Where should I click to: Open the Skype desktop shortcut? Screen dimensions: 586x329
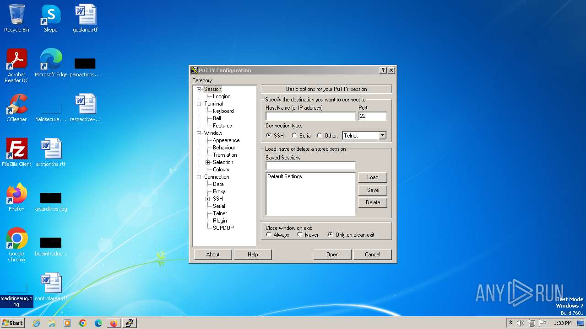click(51, 18)
